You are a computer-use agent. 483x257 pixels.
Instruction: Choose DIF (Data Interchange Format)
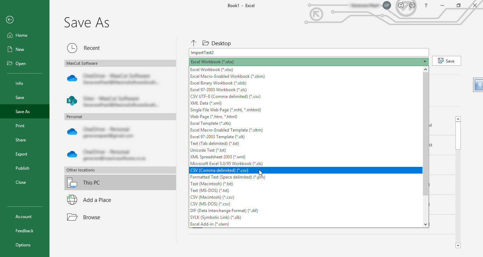[x=306, y=211]
